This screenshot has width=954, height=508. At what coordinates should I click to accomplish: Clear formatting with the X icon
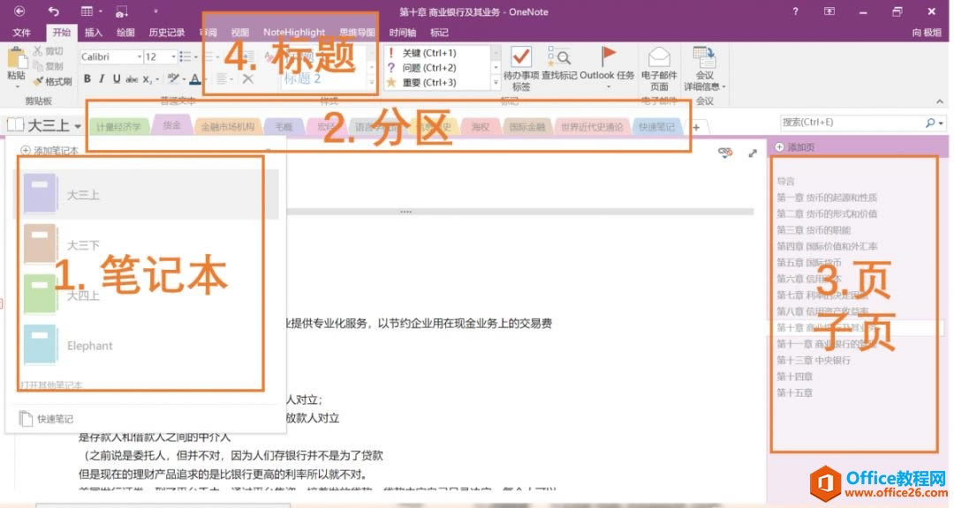point(247,78)
